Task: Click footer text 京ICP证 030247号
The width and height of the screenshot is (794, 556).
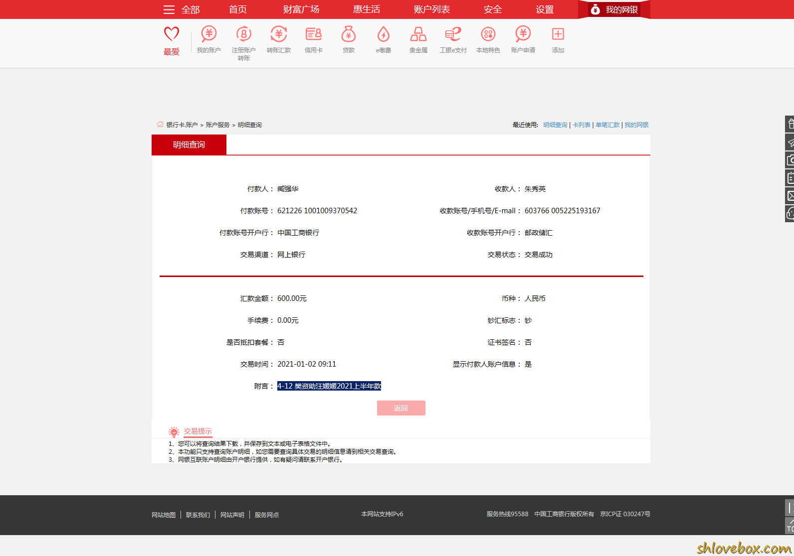Action: coord(625,514)
